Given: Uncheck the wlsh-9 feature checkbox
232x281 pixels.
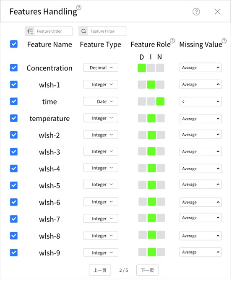Looking at the screenshot, I should 14,252.
